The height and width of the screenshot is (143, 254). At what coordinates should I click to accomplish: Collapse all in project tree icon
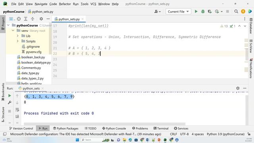click(x=33, y=19)
